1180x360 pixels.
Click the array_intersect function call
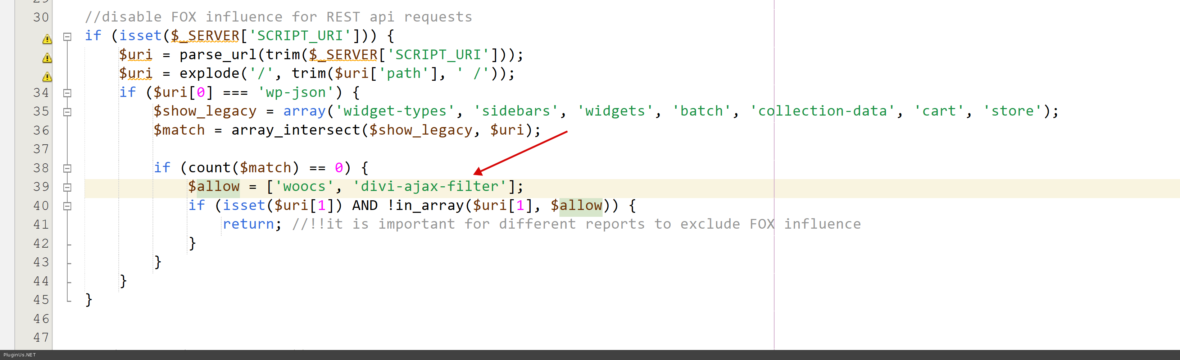click(x=295, y=130)
